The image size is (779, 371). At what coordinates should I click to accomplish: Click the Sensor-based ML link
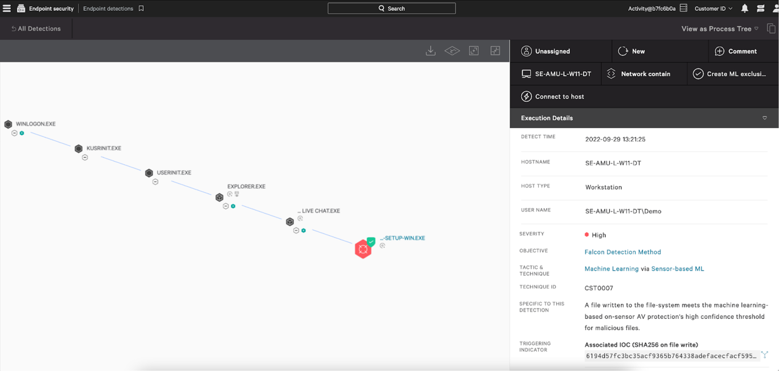click(x=677, y=268)
